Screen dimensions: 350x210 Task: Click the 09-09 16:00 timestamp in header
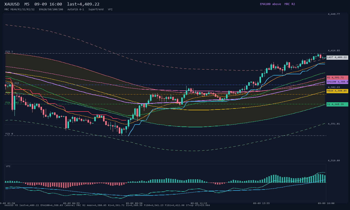(x=48, y=4)
